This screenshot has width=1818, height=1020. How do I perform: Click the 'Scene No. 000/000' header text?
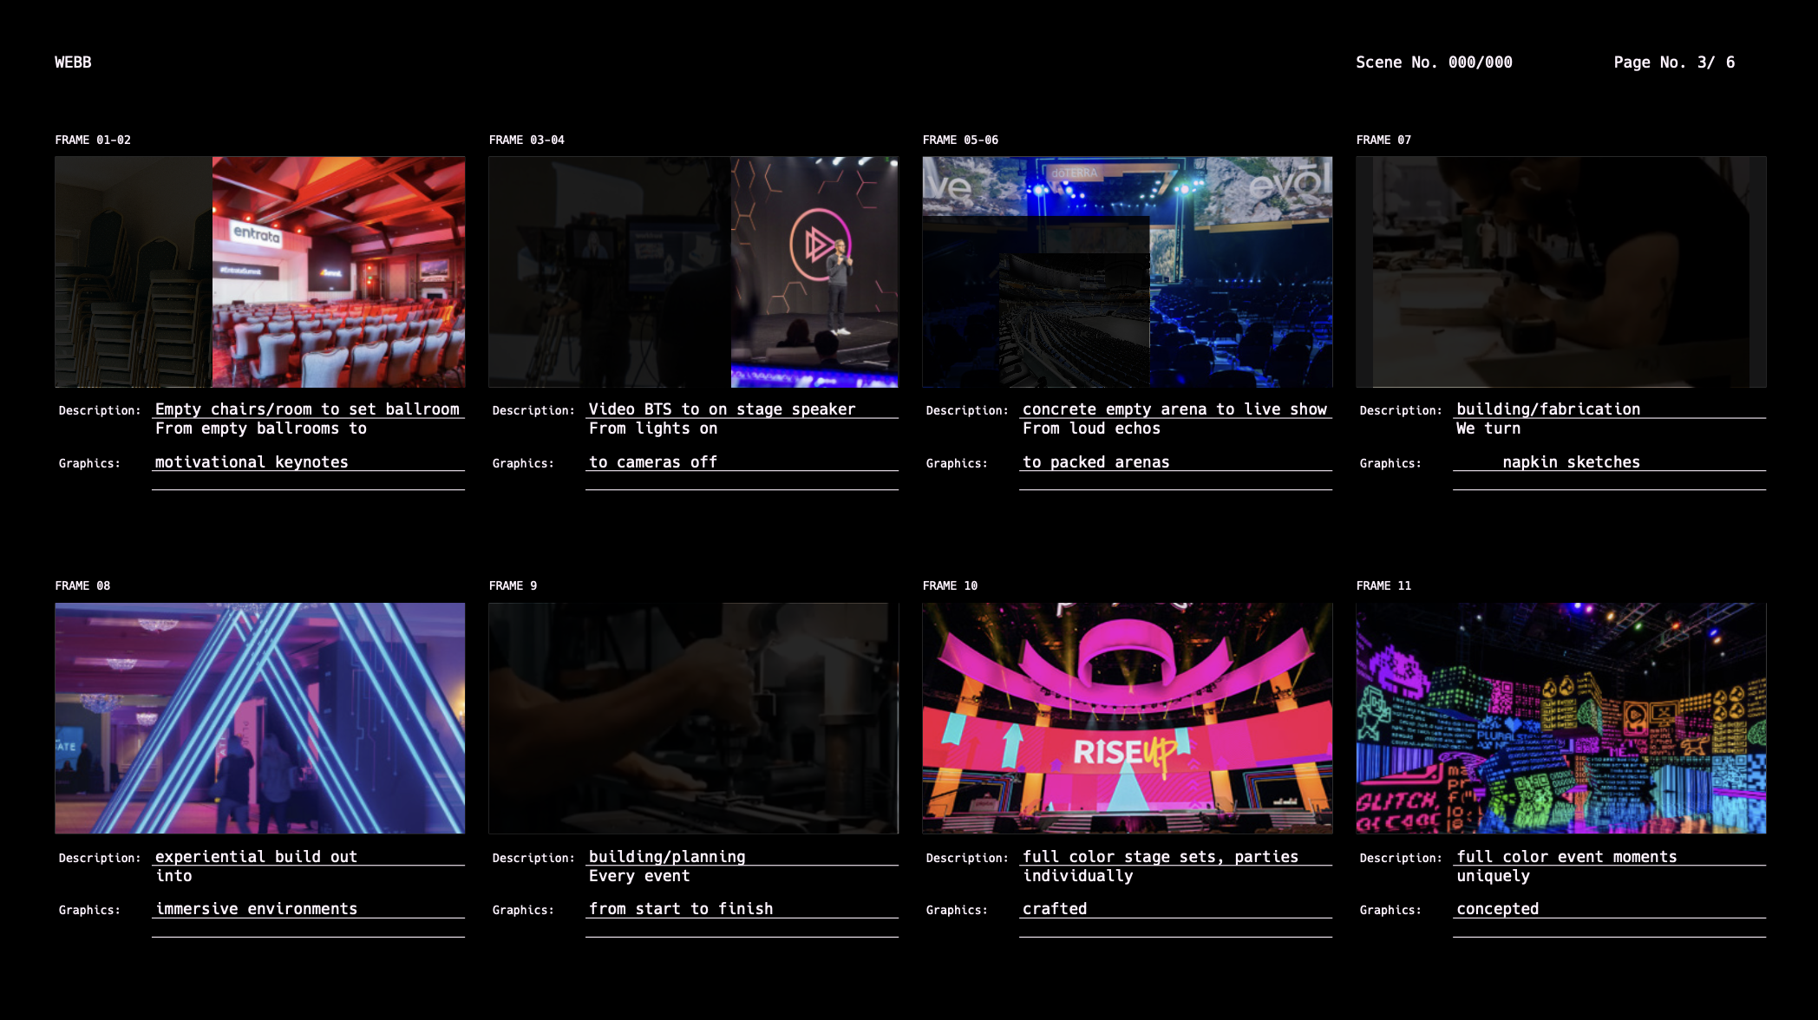1434,62
